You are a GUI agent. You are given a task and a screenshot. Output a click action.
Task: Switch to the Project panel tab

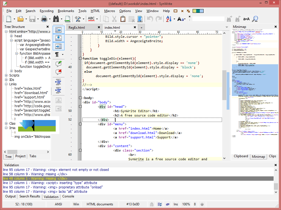click(20, 156)
